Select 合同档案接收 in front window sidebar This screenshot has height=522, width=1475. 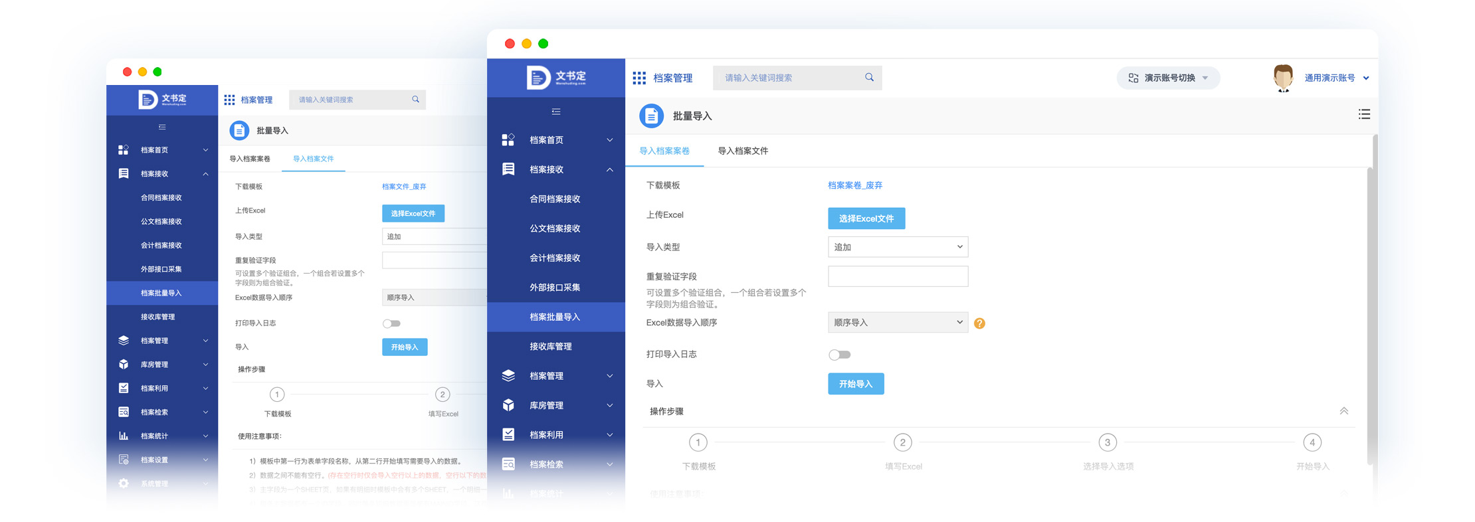(556, 199)
